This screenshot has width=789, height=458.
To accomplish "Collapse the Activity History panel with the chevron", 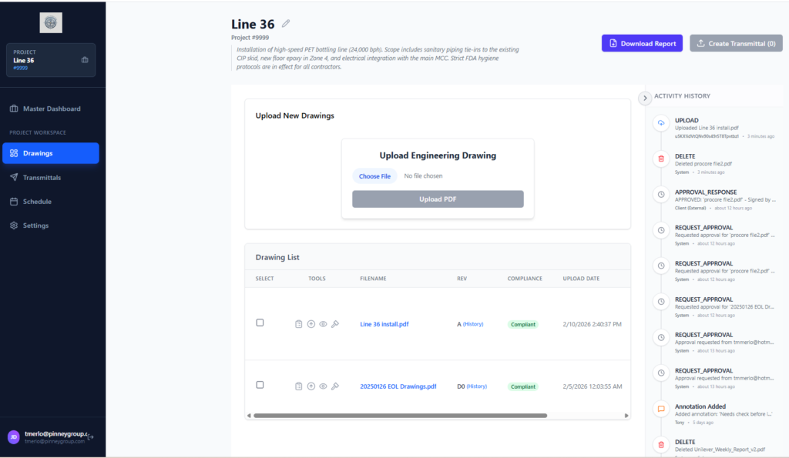I will [645, 98].
